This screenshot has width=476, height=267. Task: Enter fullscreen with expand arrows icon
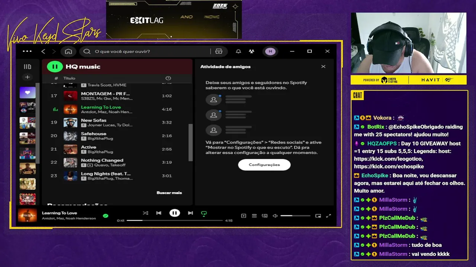pos(328,216)
